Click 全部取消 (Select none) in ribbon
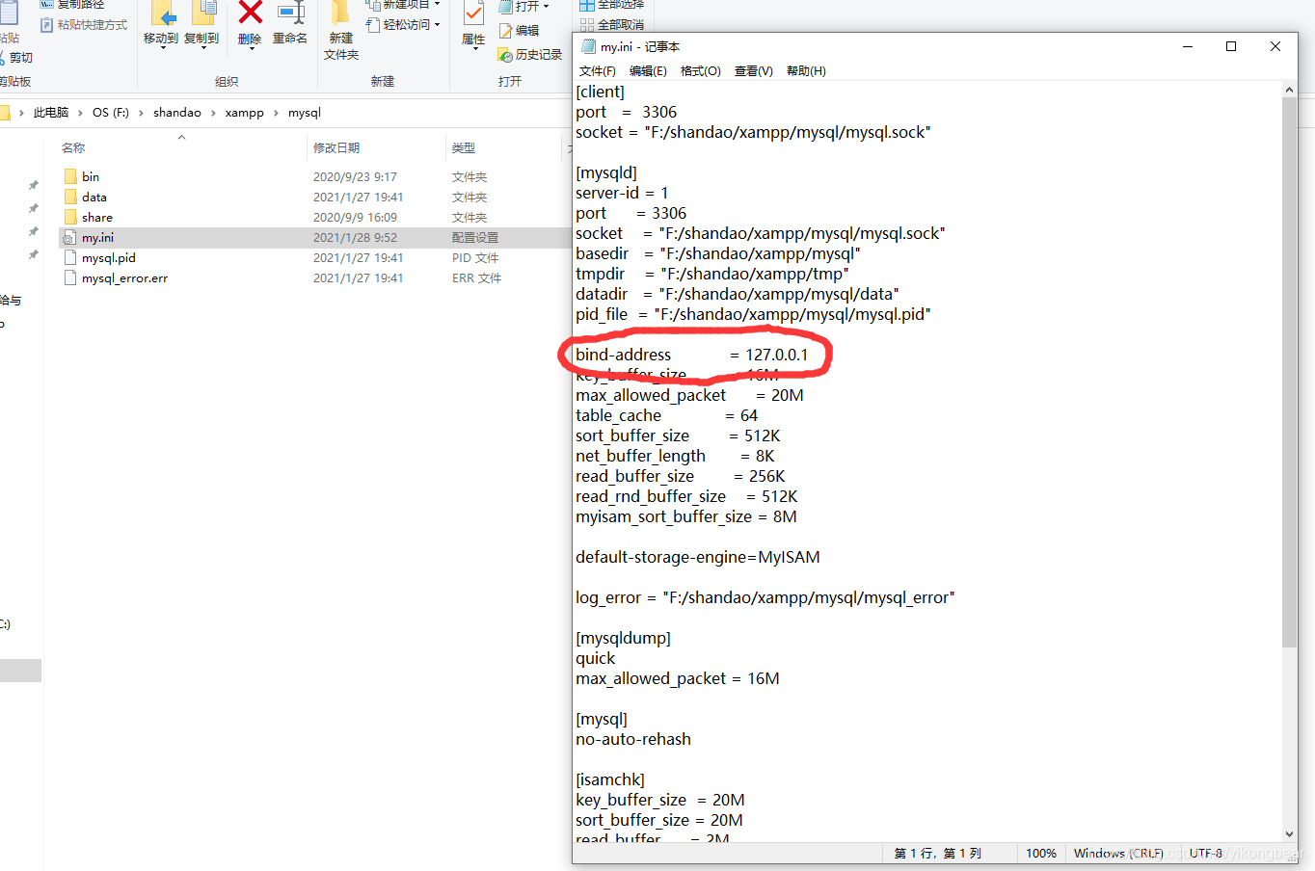This screenshot has height=871, width=1315. pyautogui.click(x=612, y=25)
